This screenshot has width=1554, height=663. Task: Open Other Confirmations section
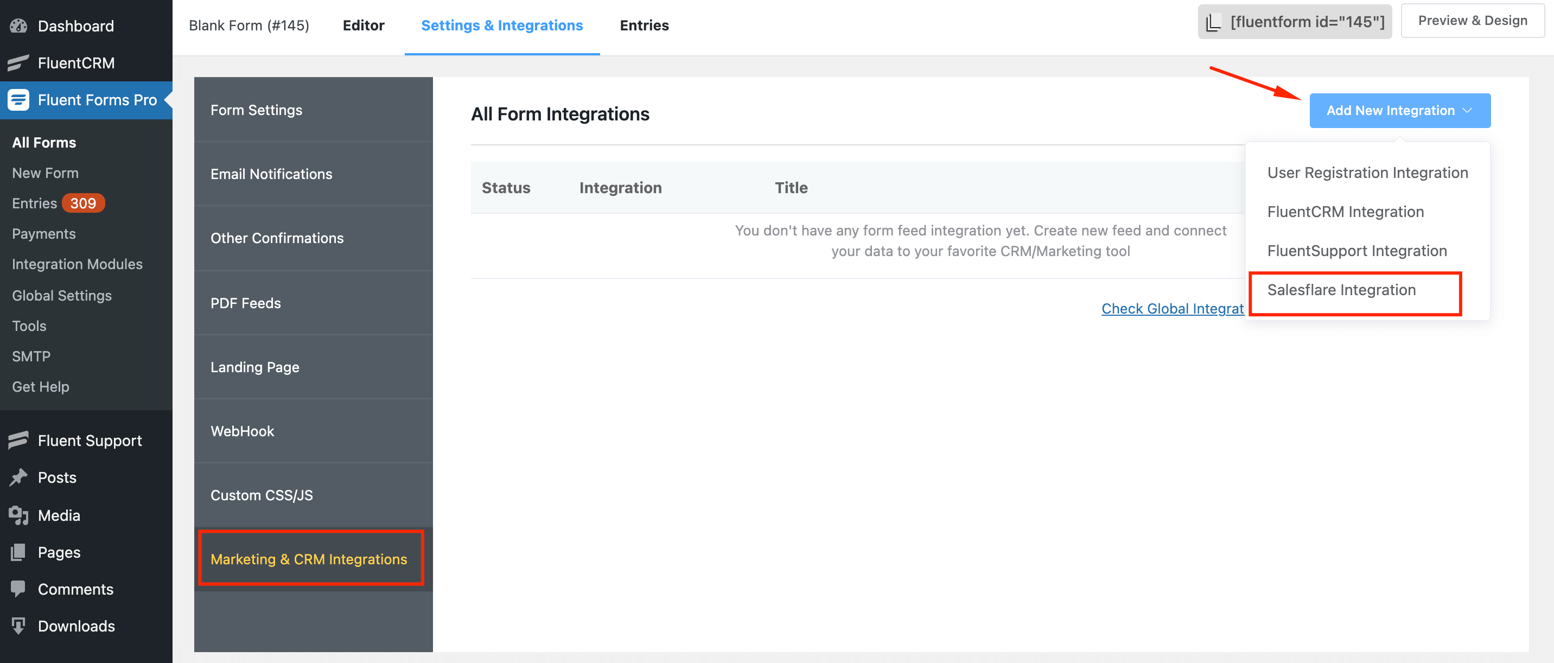[x=313, y=238]
